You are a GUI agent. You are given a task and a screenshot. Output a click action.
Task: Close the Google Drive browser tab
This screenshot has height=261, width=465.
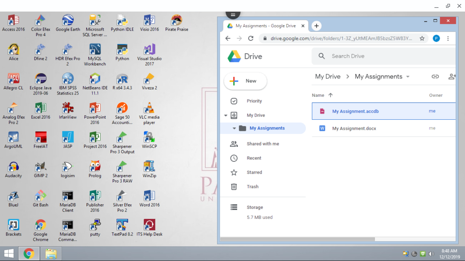(x=303, y=26)
